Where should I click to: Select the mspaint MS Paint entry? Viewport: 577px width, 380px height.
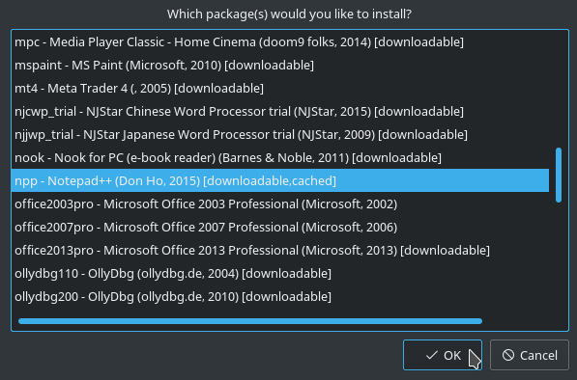(280, 65)
